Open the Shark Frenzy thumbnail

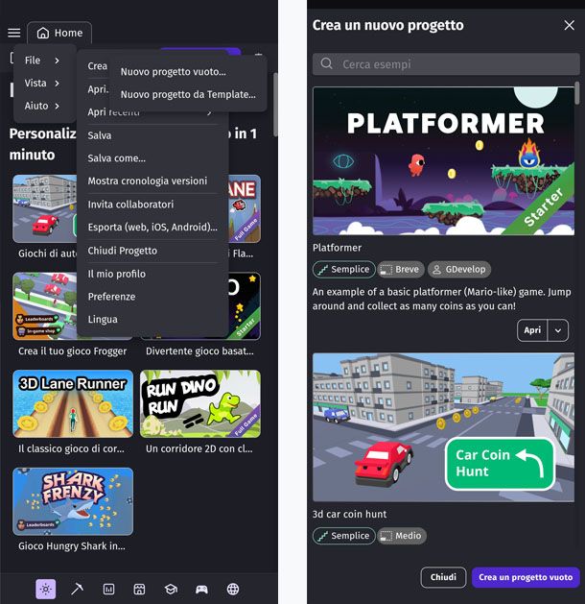(x=73, y=501)
